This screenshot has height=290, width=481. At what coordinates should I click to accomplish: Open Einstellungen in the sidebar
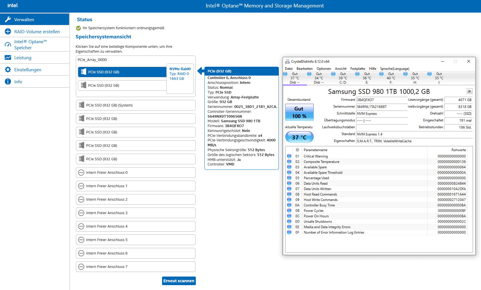(35, 70)
